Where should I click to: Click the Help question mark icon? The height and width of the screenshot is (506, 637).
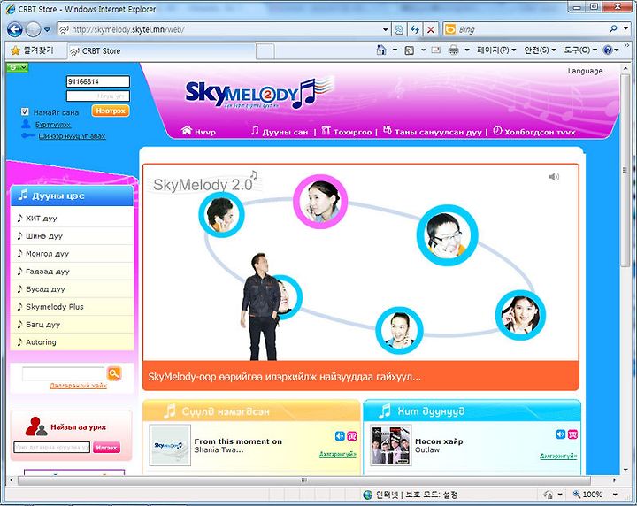(608, 50)
